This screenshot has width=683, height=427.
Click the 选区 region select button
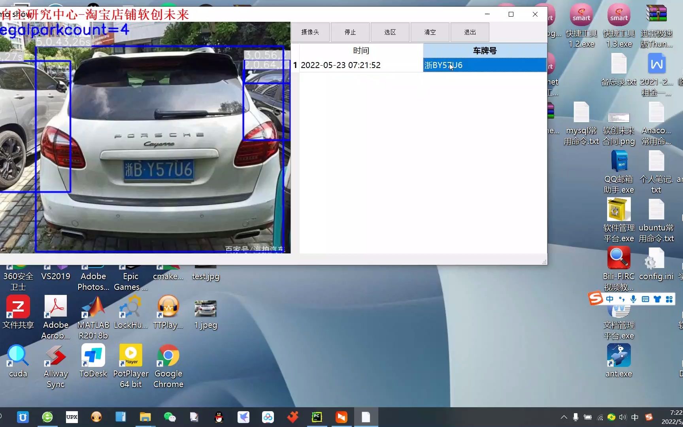(x=390, y=32)
